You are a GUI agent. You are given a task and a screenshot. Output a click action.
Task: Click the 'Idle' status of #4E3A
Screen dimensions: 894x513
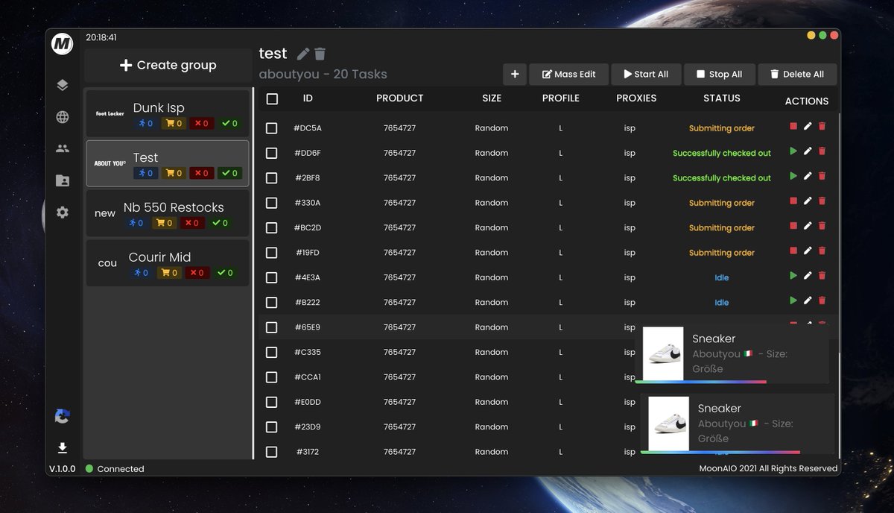(x=722, y=277)
